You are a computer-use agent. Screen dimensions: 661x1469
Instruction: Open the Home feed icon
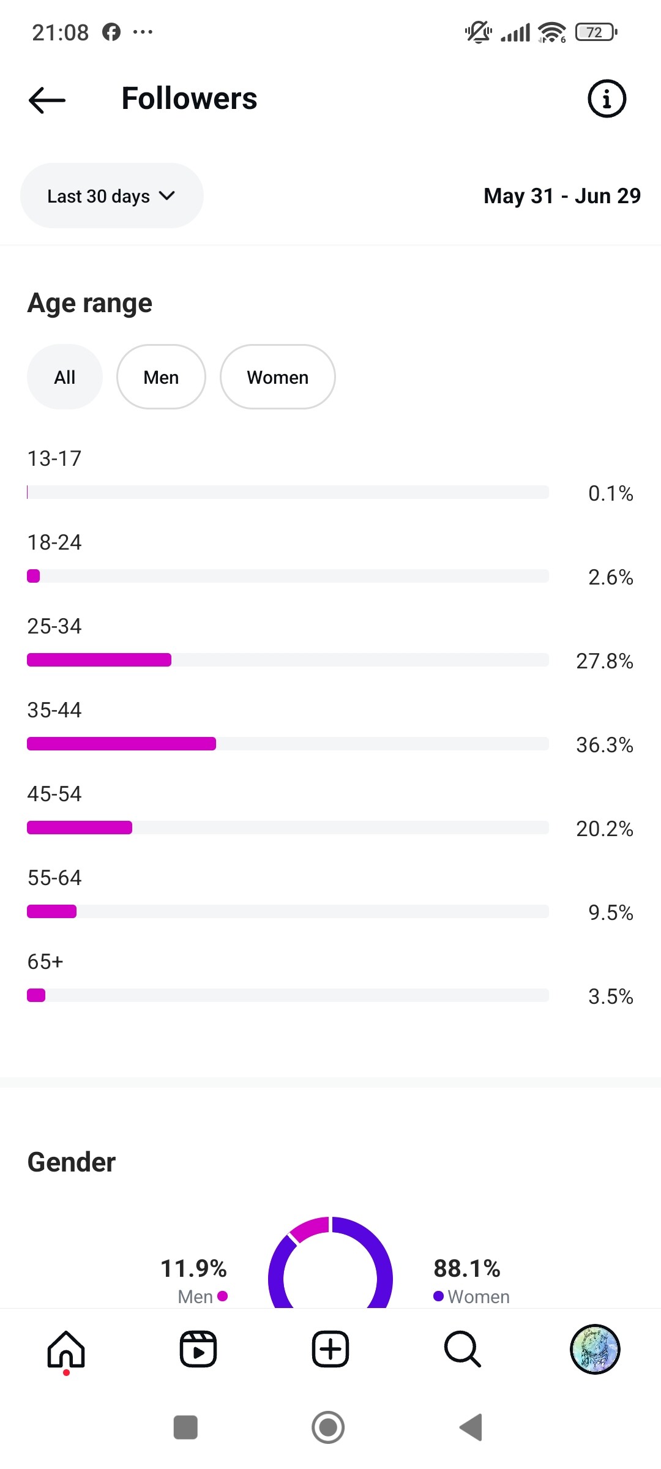[x=66, y=1349]
